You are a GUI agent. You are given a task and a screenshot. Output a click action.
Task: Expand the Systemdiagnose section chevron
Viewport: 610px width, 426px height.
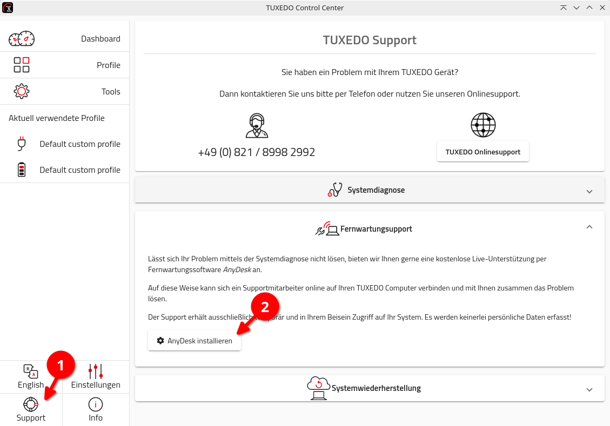click(589, 191)
